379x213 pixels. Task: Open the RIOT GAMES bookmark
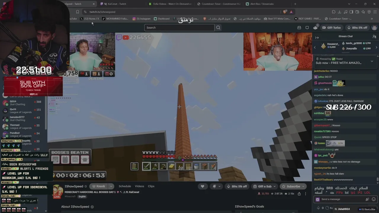click(308, 19)
